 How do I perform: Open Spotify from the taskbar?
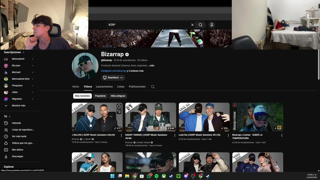tap(156, 176)
